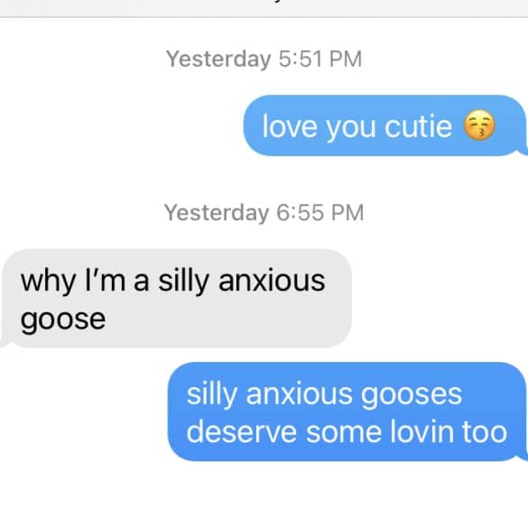Tap the gray "silly anxious goose" message
The height and width of the screenshot is (528, 528).
[176, 299]
